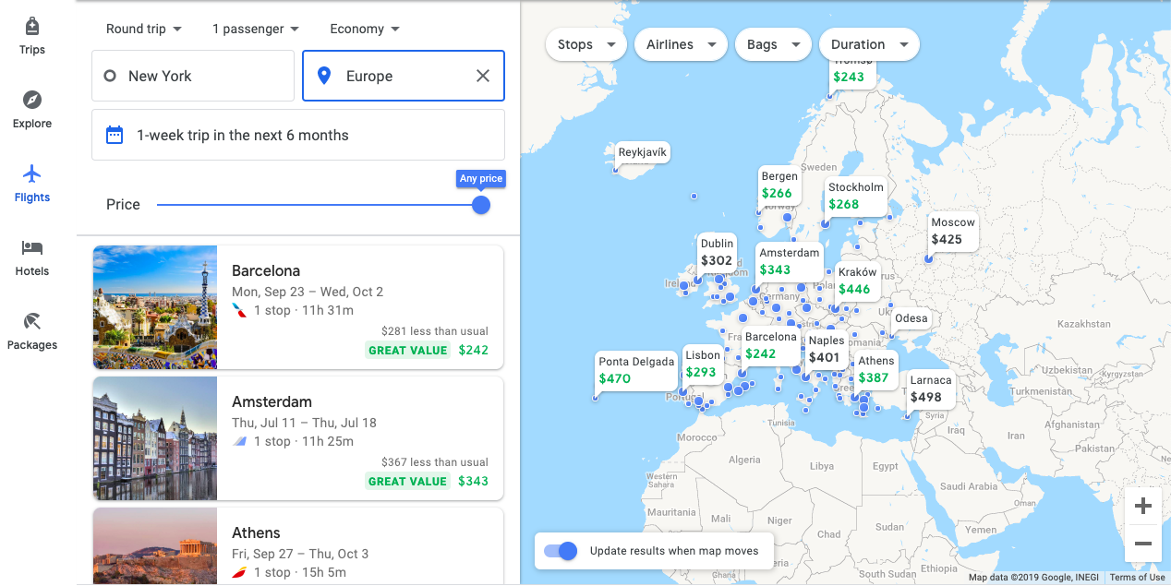1171x586 pixels.
Task: Select the Dublin $302 map label
Action: click(717, 252)
